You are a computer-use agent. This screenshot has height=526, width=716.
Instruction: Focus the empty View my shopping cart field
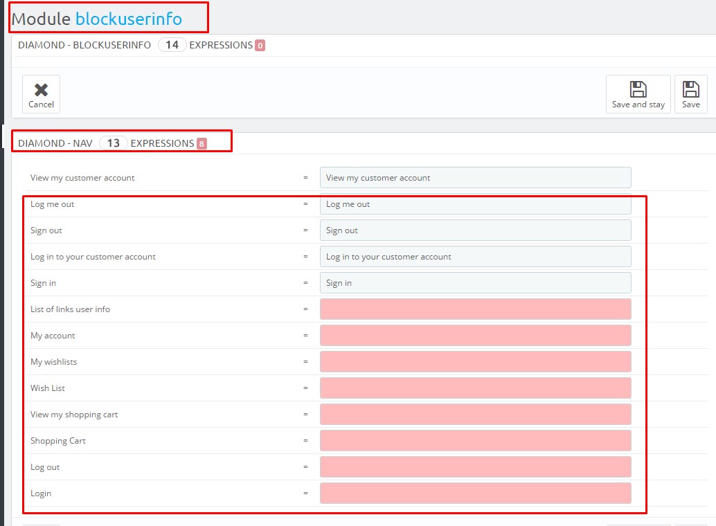[x=475, y=414]
